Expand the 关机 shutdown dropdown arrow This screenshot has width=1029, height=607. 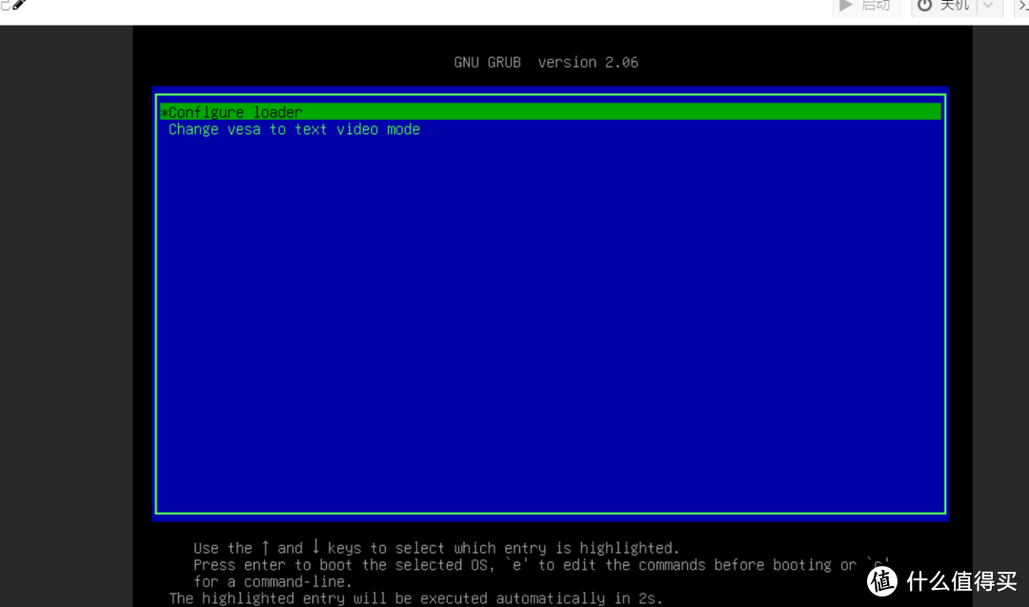click(989, 6)
